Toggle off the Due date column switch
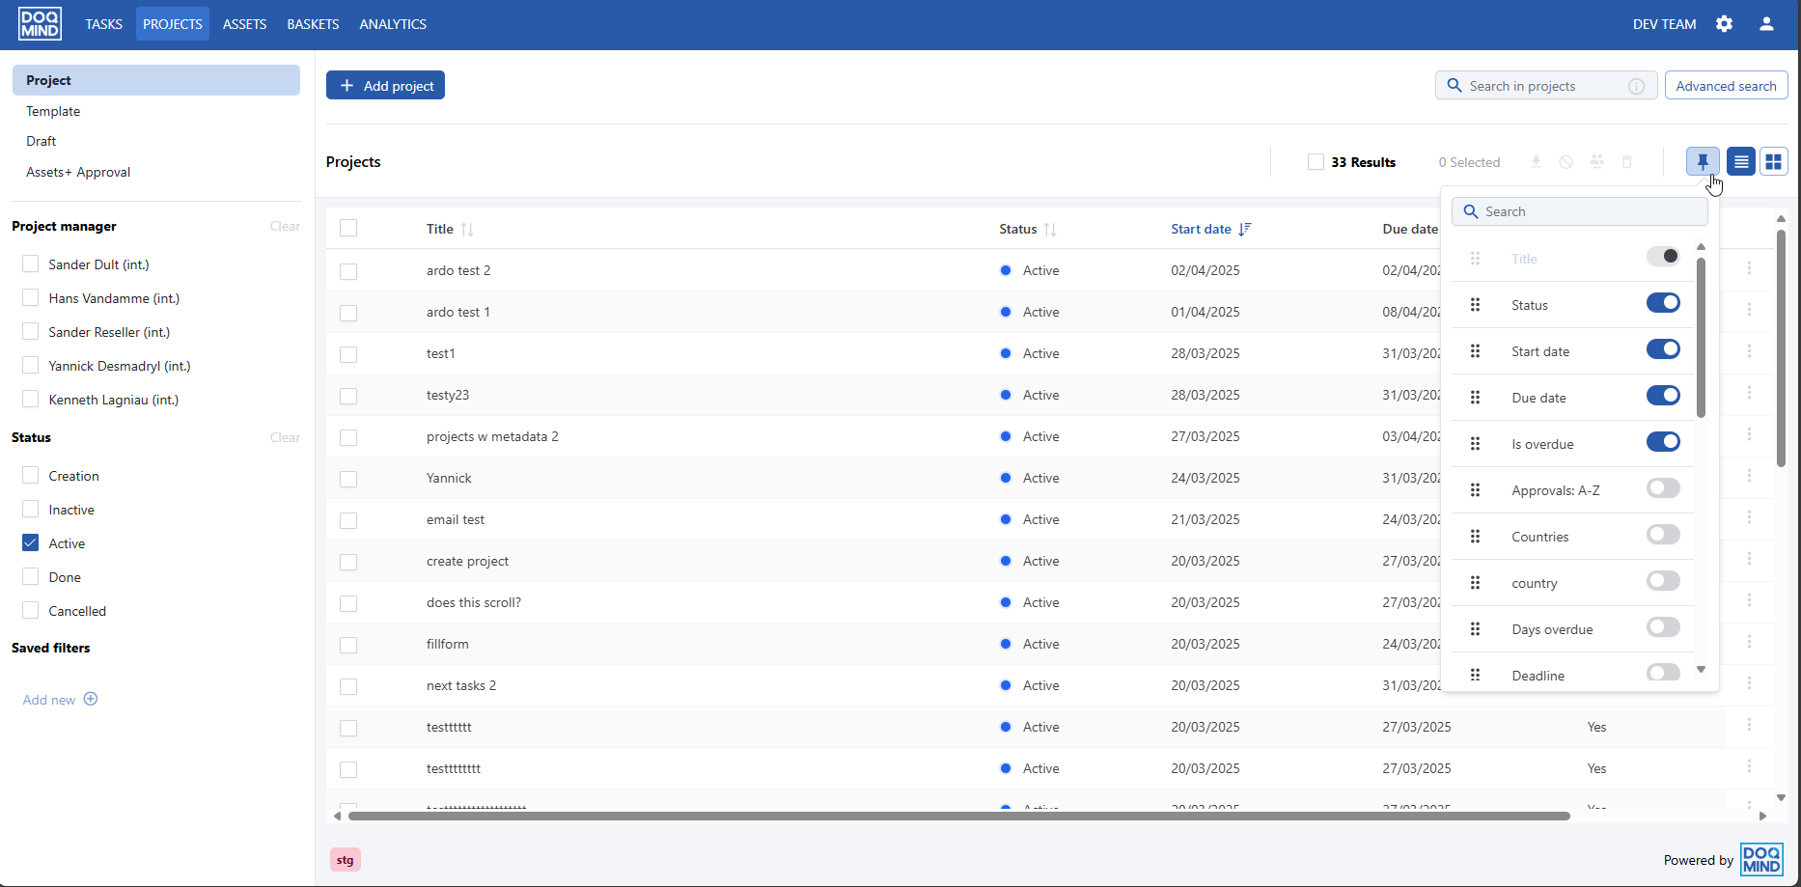Screen dimensions: 1801x887 (x=1663, y=396)
